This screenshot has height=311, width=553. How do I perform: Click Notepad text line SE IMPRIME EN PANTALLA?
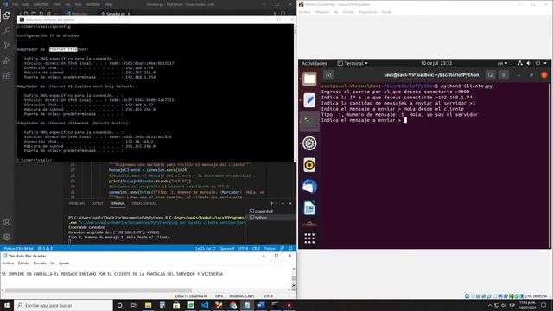tap(111, 274)
